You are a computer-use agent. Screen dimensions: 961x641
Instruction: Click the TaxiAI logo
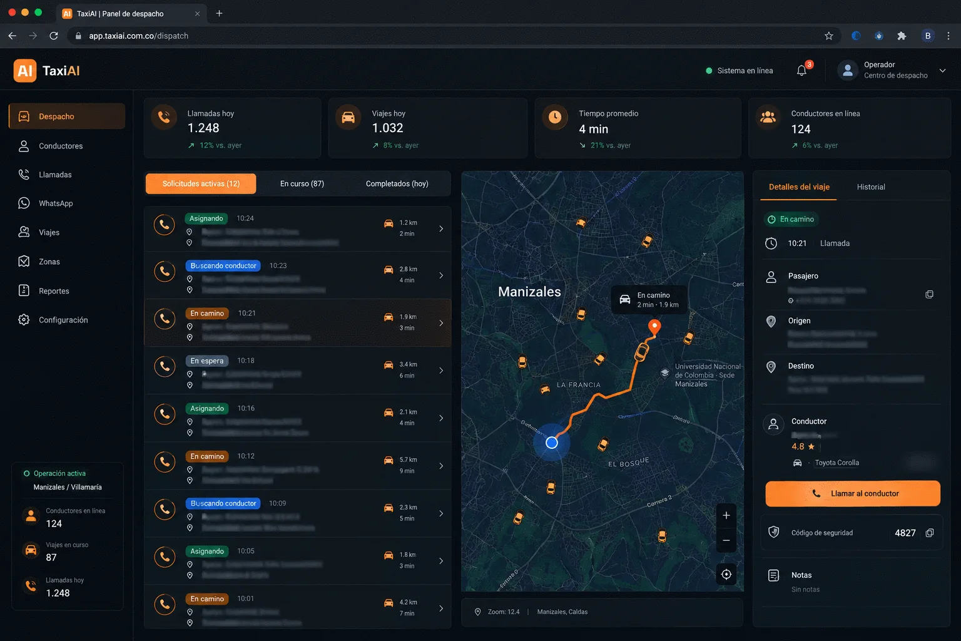click(47, 71)
